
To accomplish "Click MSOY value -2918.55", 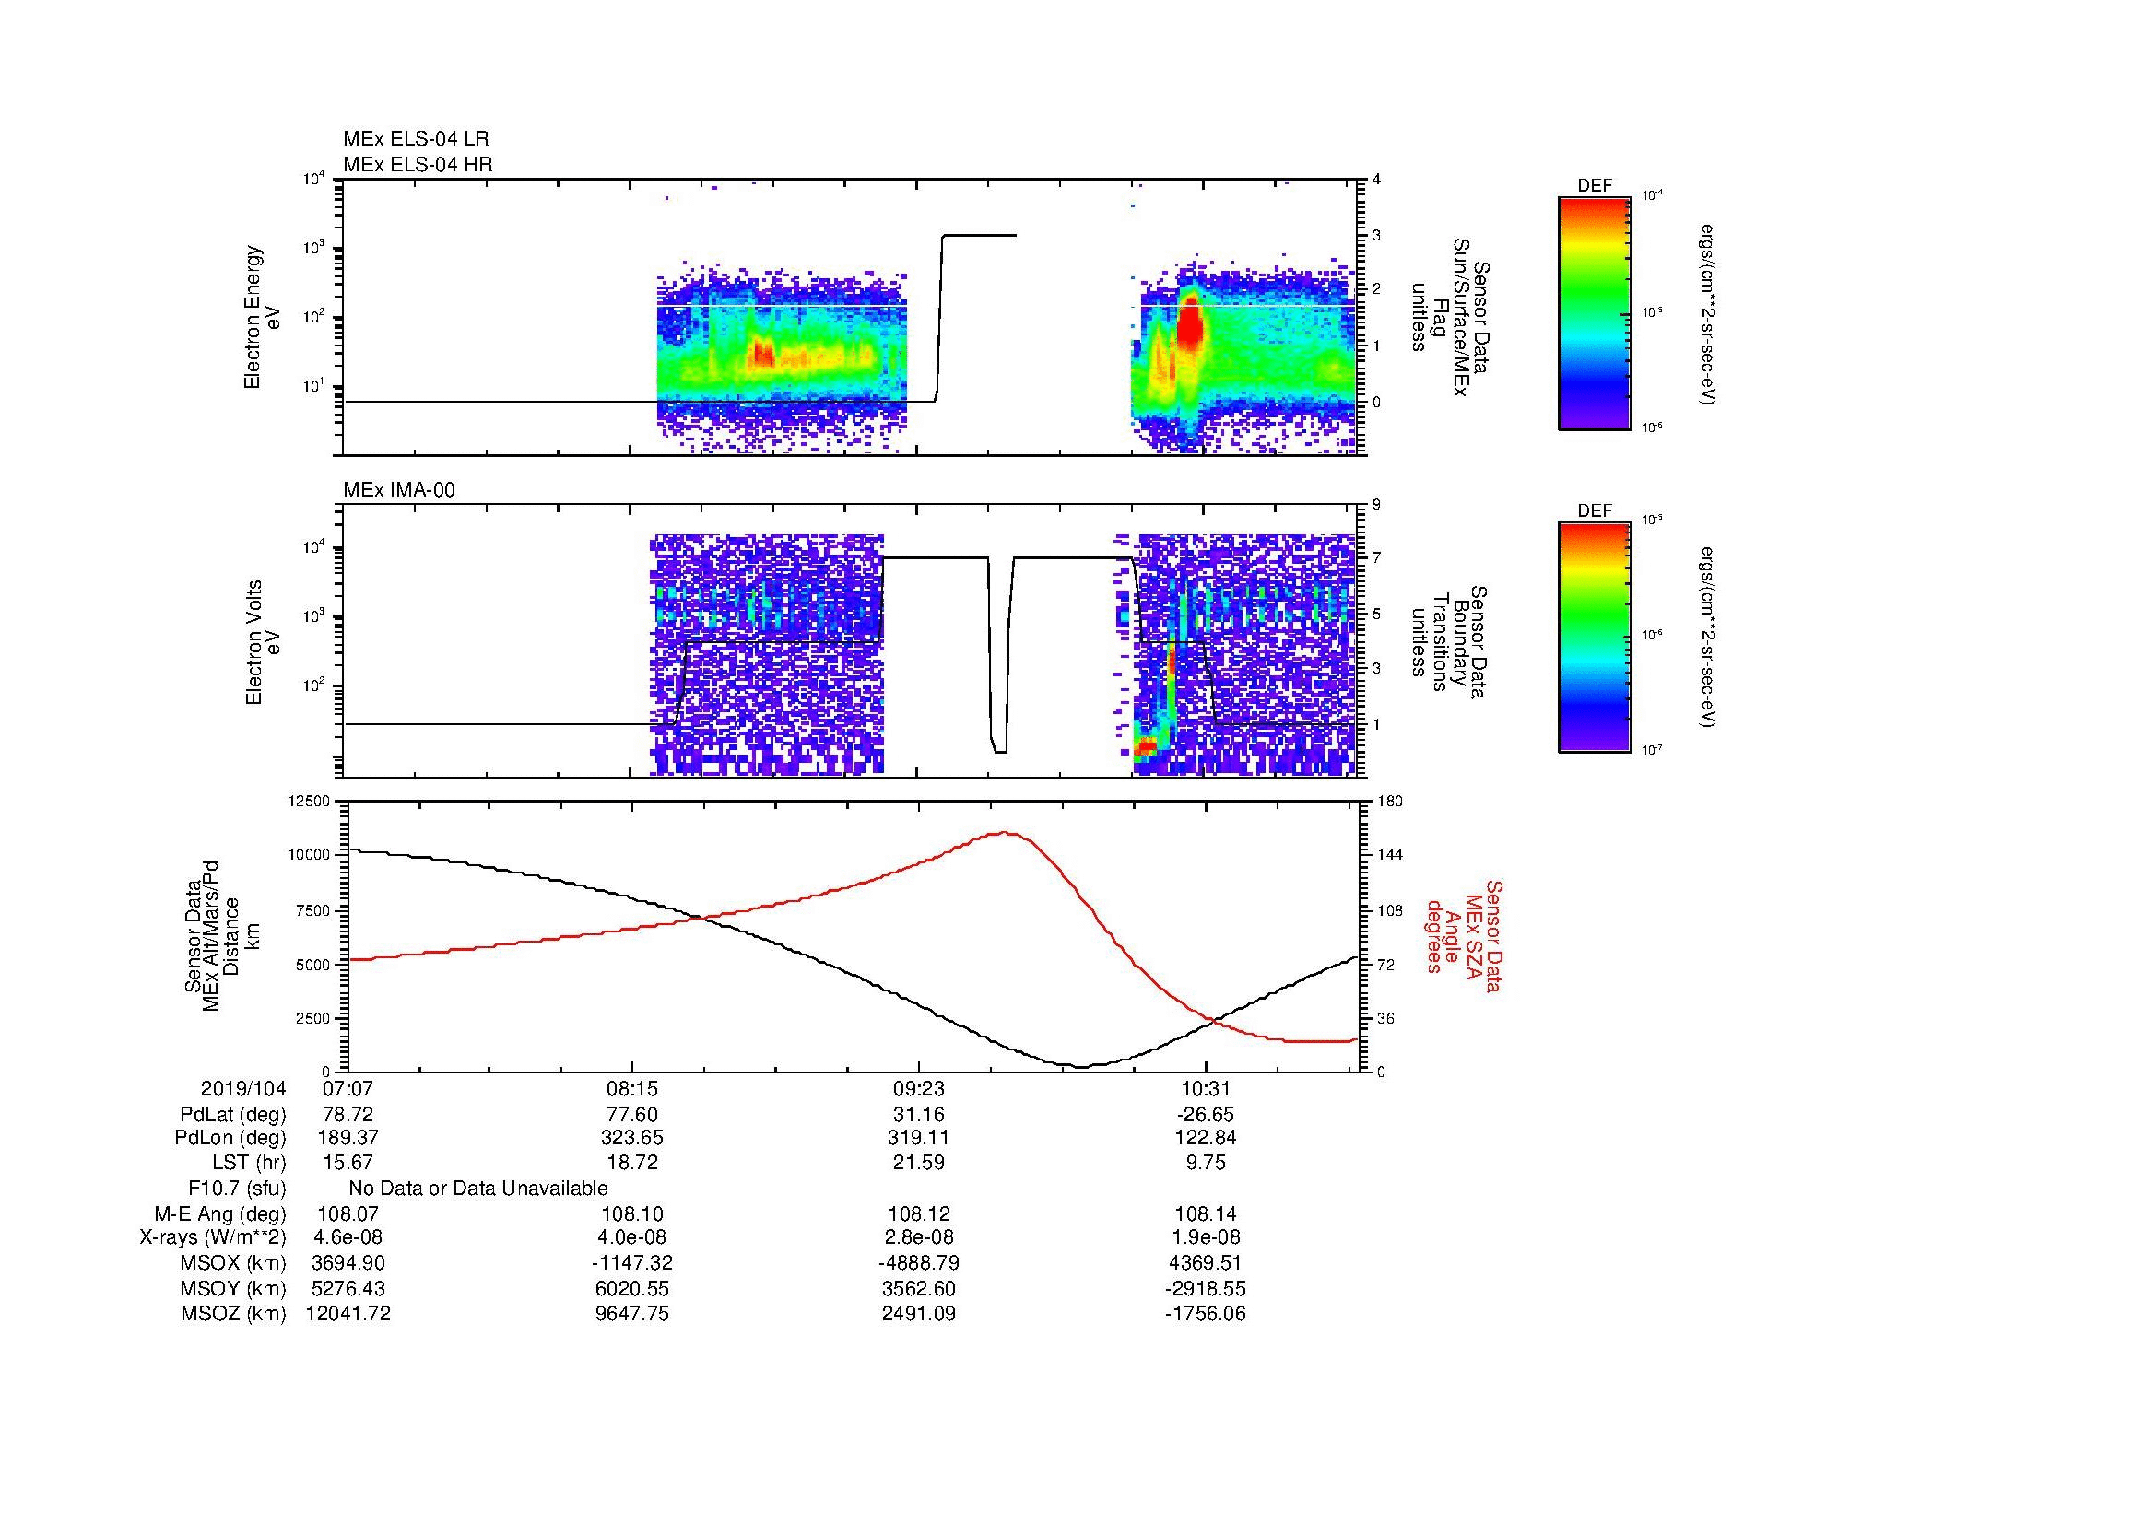I will (x=1206, y=1288).
